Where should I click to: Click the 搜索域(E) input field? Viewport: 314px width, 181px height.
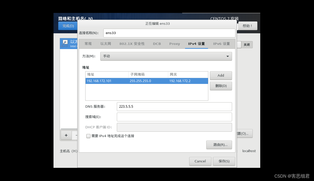coord(174,117)
